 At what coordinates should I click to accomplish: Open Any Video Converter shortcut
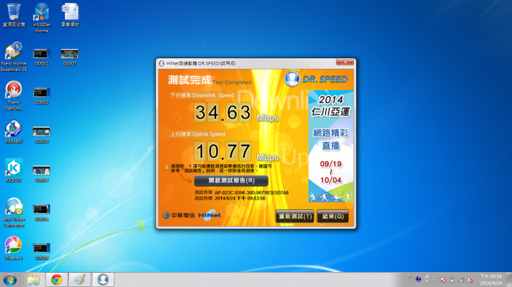point(14,212)
